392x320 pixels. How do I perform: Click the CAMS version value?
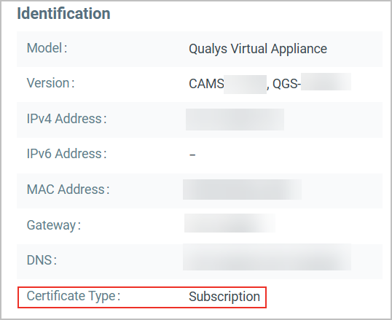pos(206,84)
